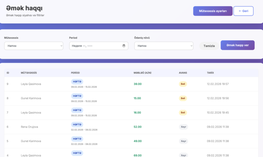Screen dimensions: 263x157
Task: Select row 9 Leyla Qasimova
Action: 31,84
